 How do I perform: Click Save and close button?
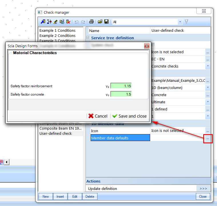coord(130,116)
